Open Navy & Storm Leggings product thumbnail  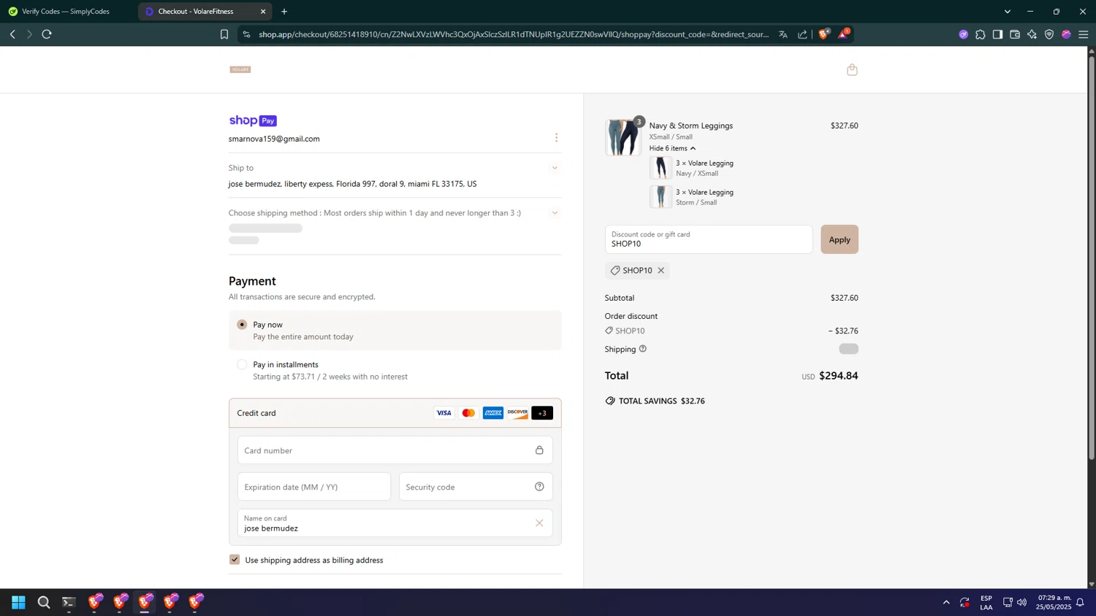coord(623,136)
